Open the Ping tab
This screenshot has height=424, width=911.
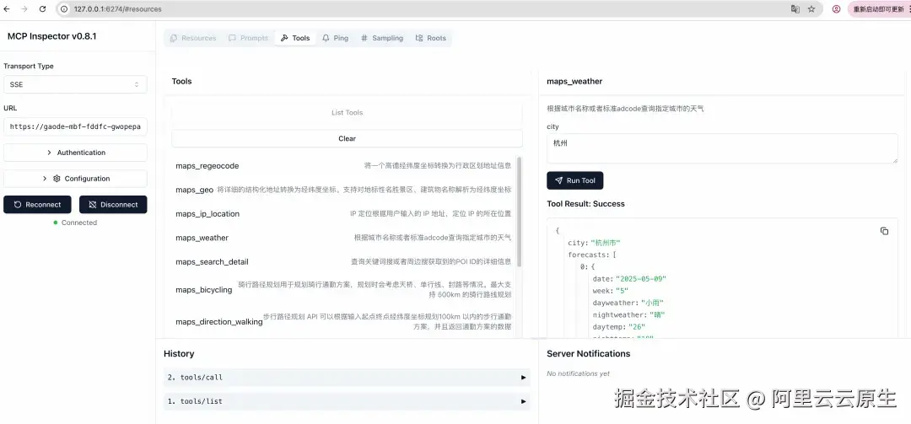click(x=335, y=38)
